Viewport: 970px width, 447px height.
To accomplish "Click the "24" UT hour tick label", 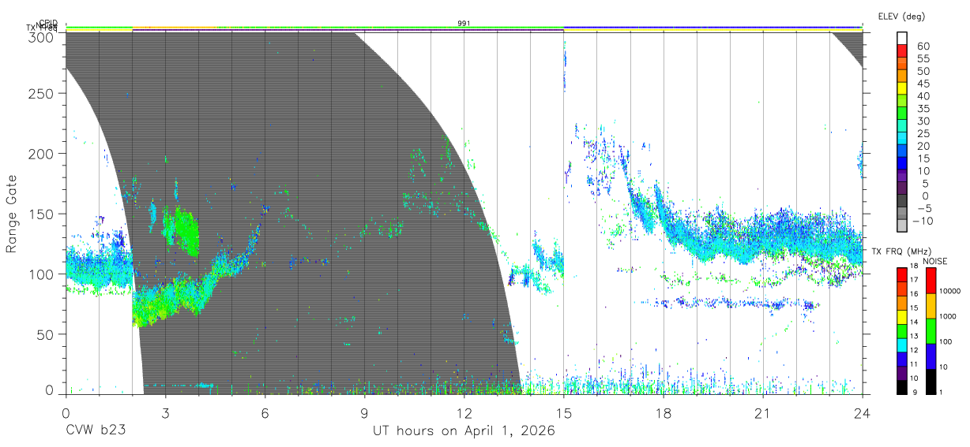I will [x=862, y=412].
